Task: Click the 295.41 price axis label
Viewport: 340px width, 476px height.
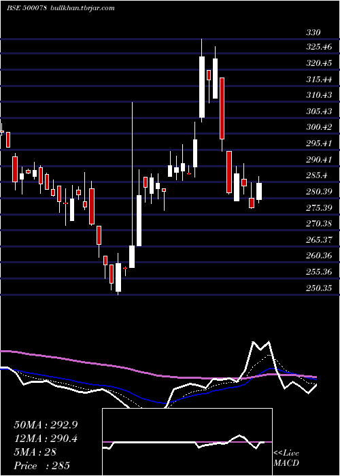Action: pyautogui.click(x=319, y=143)
